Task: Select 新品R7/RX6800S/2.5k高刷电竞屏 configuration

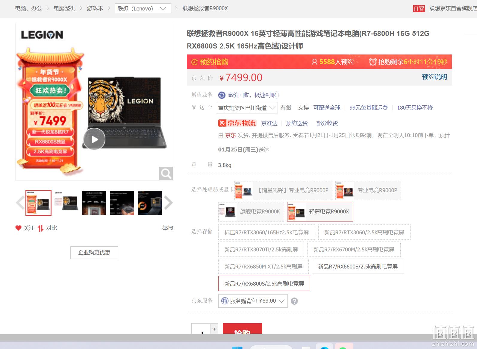Action: pyautogui.click(x=264, y=283)
